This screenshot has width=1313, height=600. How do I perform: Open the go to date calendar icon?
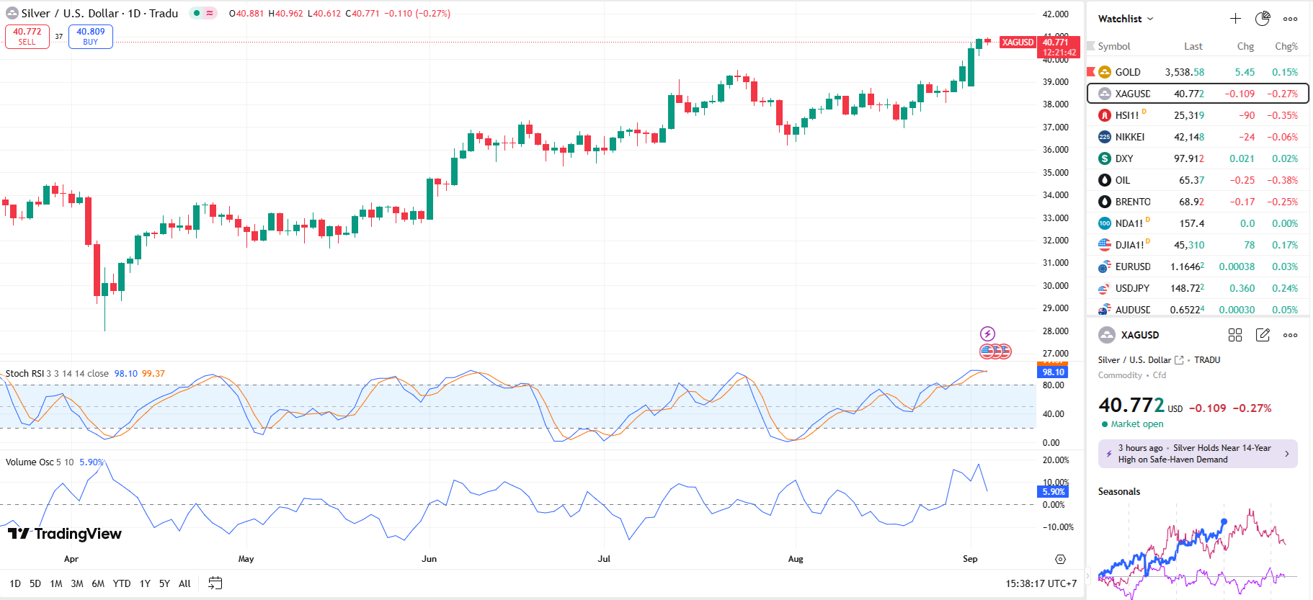(x=215, y=583)
